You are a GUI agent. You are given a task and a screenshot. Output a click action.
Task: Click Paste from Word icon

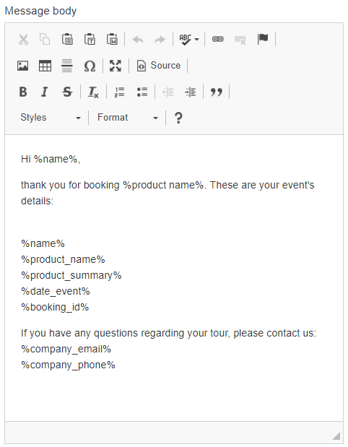[x=112, y=39]
